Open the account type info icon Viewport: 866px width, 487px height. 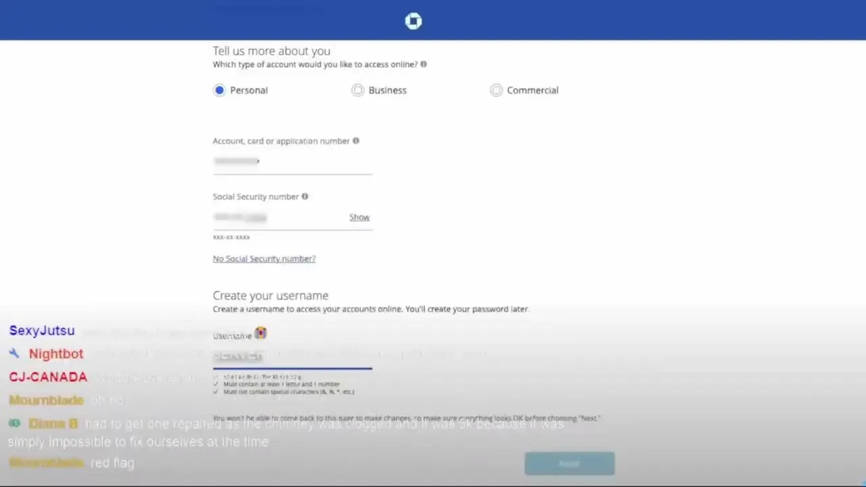(424, 64)
